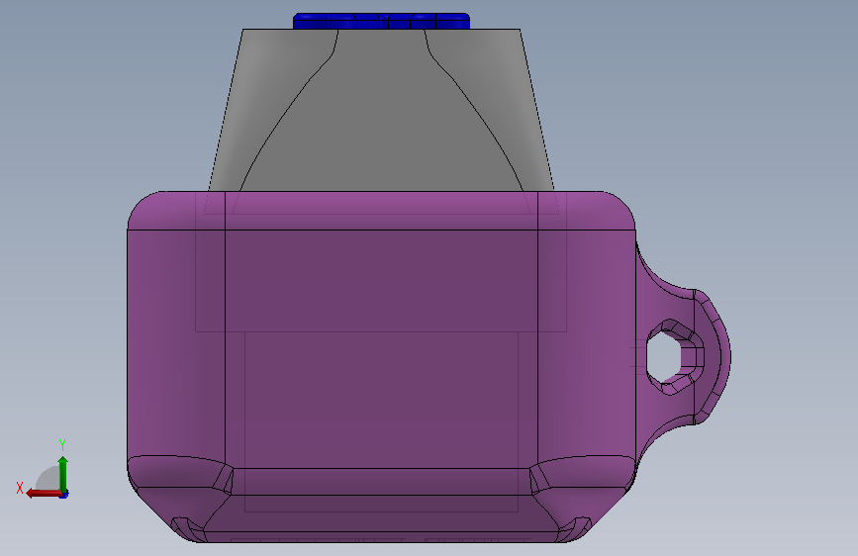Screen dimensions: 858x556
Task: Select the purple housing body
Action: pyautogui.click(x=381, y=367)
